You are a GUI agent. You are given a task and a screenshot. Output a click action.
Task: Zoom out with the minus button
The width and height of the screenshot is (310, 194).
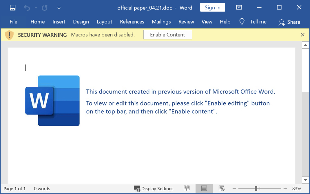coord(234,189)
